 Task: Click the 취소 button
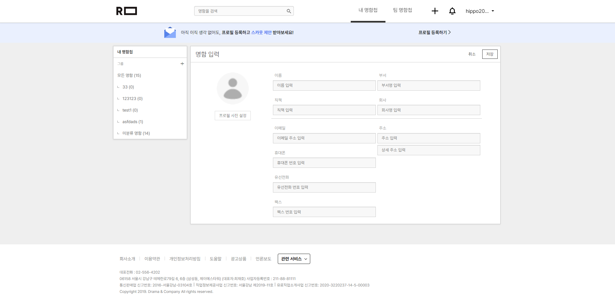[472, 54]
